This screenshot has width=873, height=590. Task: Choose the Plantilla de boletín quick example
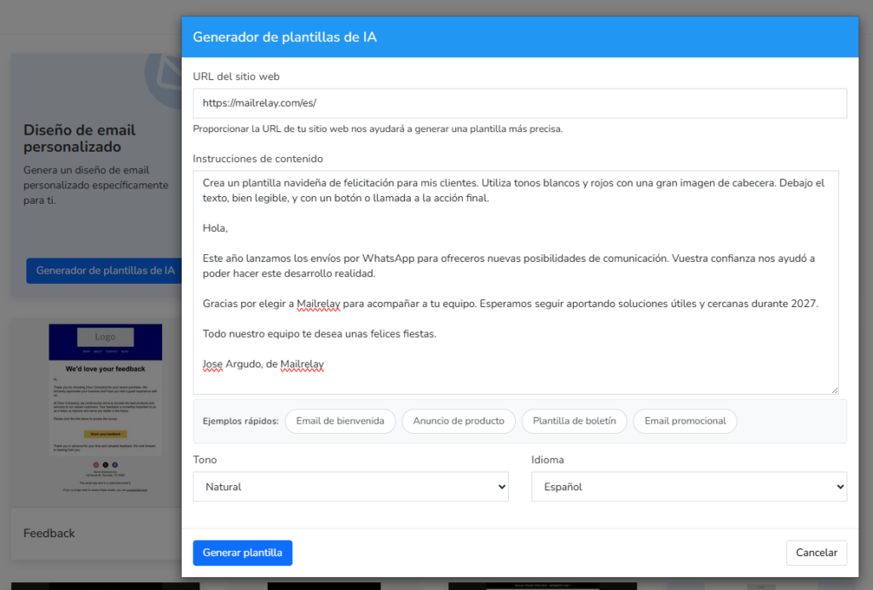click(x=574, y=421)
